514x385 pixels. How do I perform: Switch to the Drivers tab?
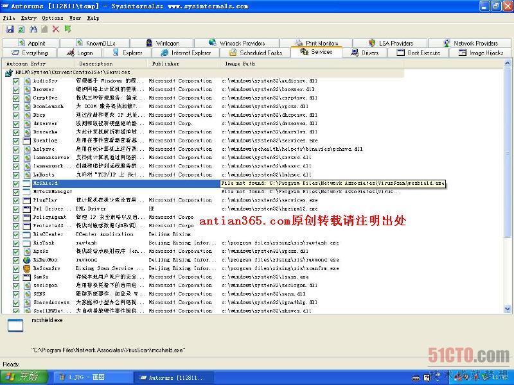coord(364,53)
